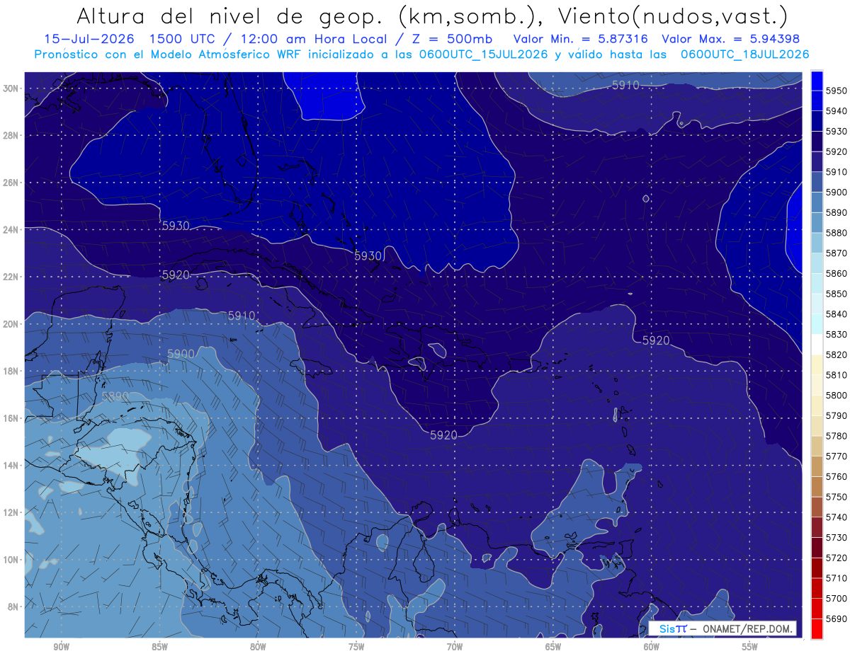The width and height of the screenshot is (850, 656).
Task: Click the '85W' longitude axis label
Action: (x=159, y=648)
